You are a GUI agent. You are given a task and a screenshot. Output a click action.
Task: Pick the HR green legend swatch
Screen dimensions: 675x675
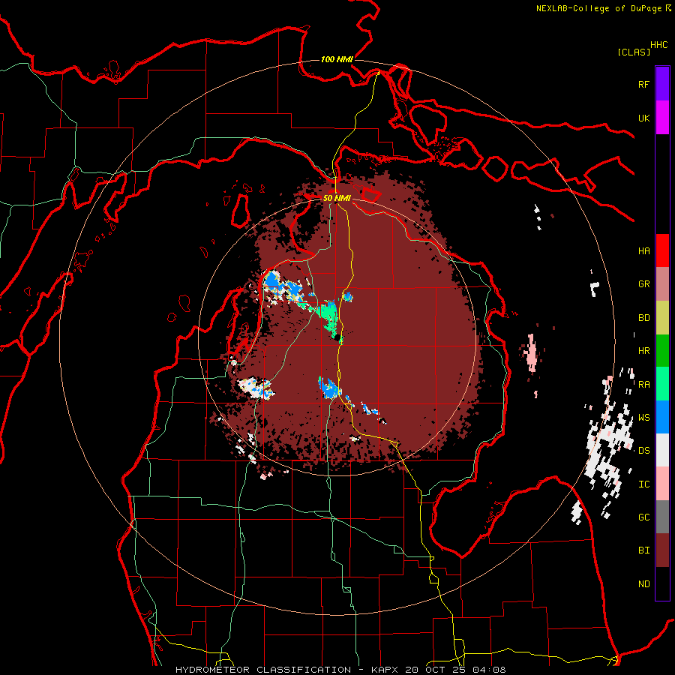pyautogui.click(x=662, y=350)
